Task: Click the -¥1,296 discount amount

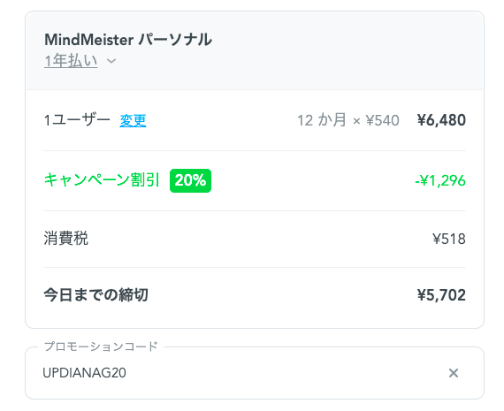Action: coord(440,180)
